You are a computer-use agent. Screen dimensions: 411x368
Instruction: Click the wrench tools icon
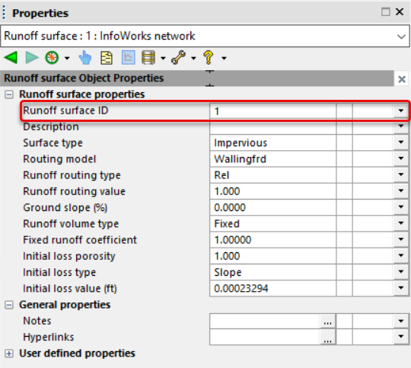(179, 57)
